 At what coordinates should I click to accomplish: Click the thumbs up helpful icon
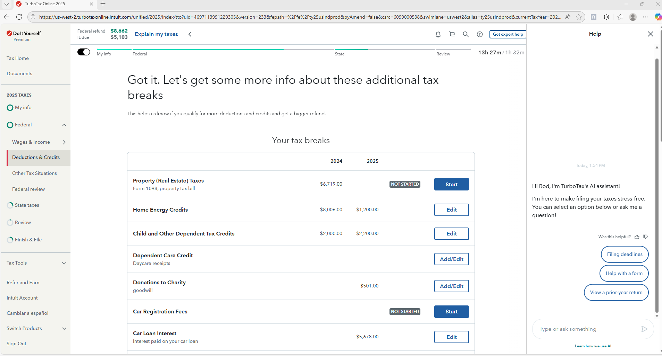pos(637,237)
